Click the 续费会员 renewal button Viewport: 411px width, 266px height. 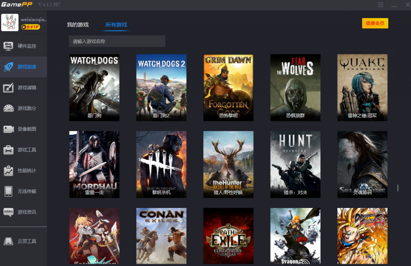[x=375, y=23]
